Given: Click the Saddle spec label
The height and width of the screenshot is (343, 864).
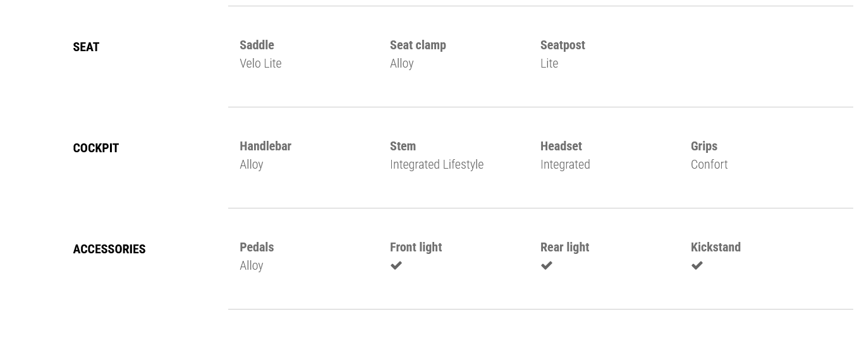Looking at the screenshot, I should coord(257,45).
